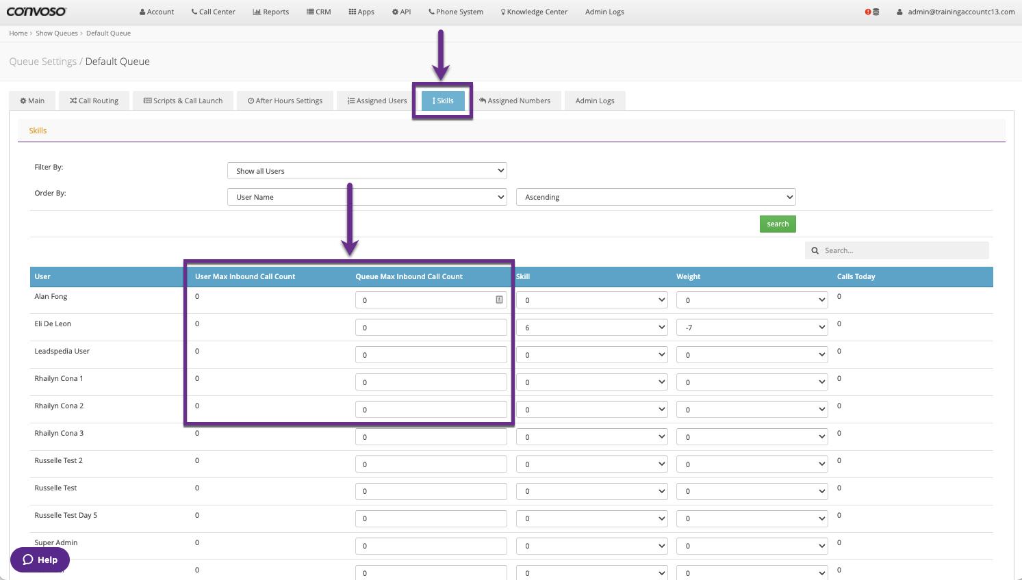Viewport: 1022px width, 580px height.
Task: Open the Apps grid menu
Action: point(361,12)
